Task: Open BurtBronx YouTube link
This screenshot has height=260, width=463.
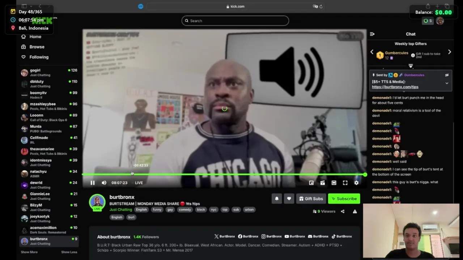Action: [x=294, y=237]
